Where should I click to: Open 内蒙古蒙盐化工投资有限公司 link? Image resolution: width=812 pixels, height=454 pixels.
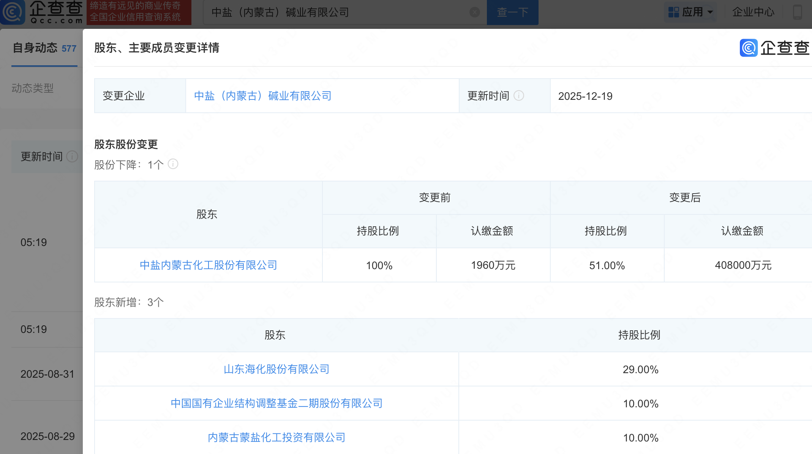pos(276,438)
